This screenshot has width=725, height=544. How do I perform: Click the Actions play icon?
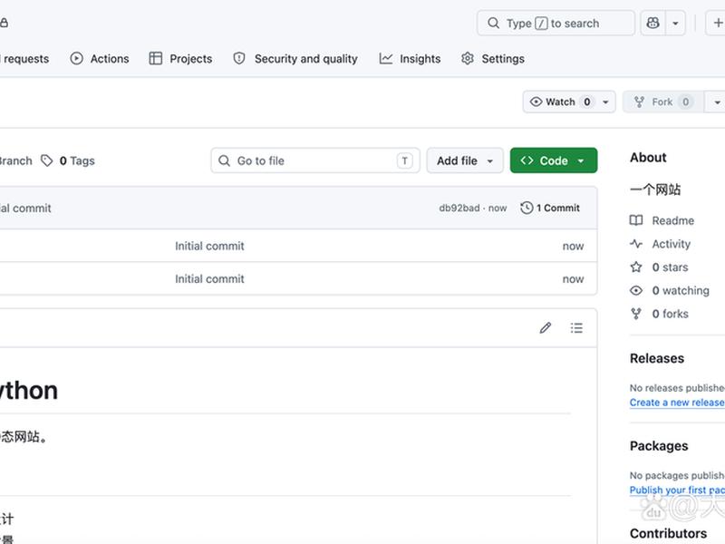point(77,59)
